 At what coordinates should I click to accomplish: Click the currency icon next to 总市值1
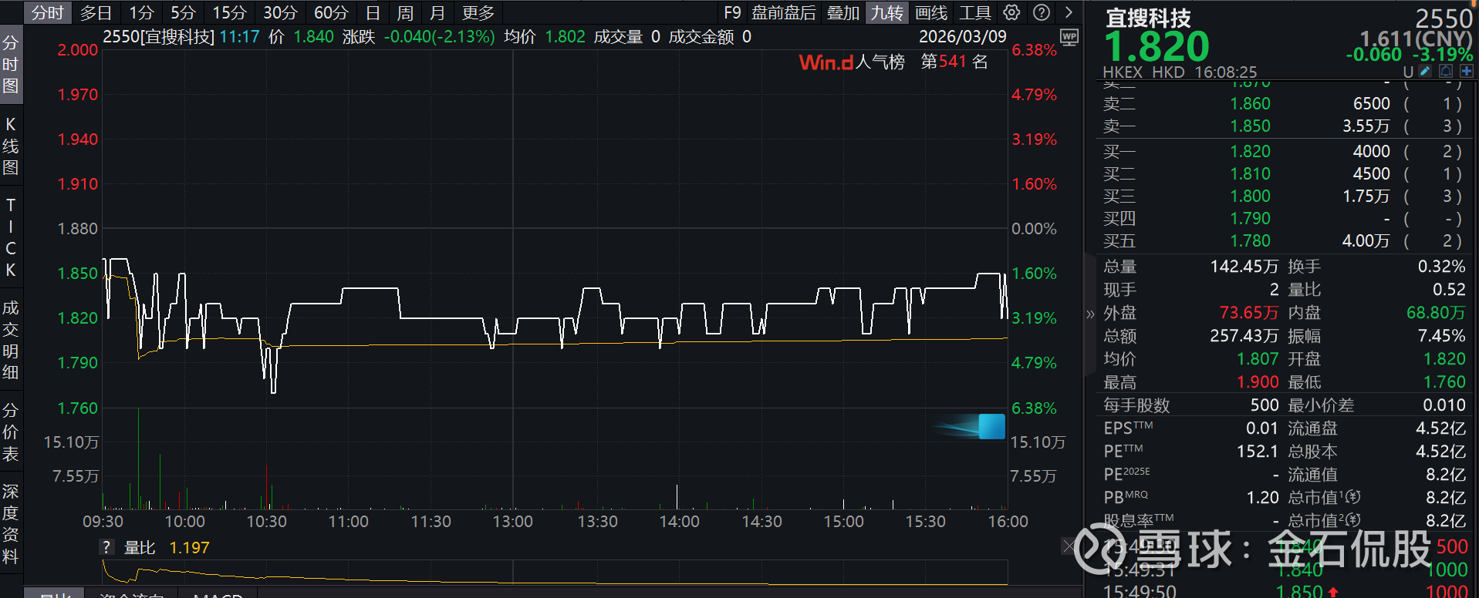(1353, 497)
